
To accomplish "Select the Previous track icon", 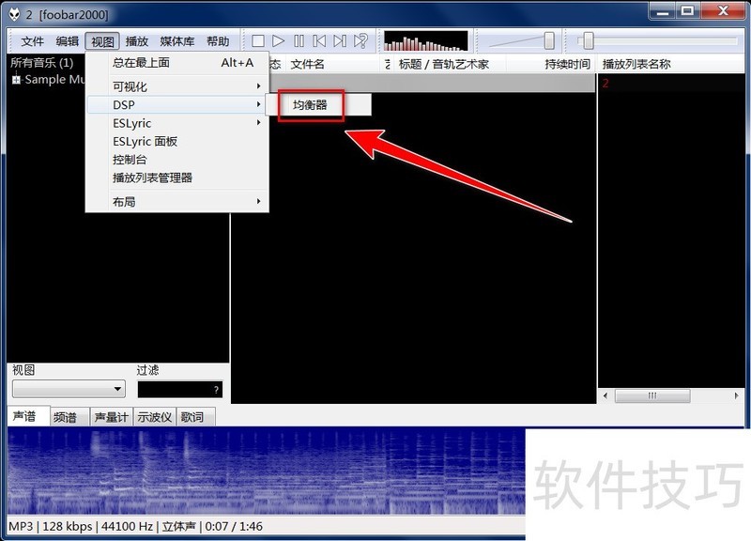I will pos(317,40).
